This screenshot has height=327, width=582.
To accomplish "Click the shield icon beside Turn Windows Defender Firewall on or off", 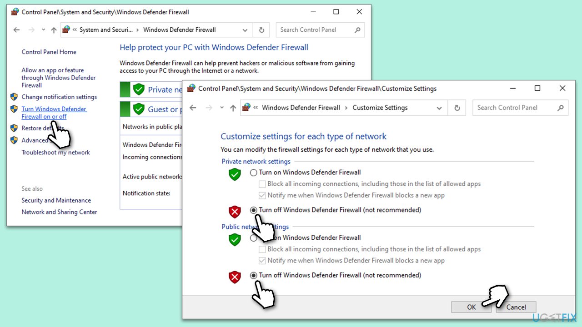I will coord(14,109).
